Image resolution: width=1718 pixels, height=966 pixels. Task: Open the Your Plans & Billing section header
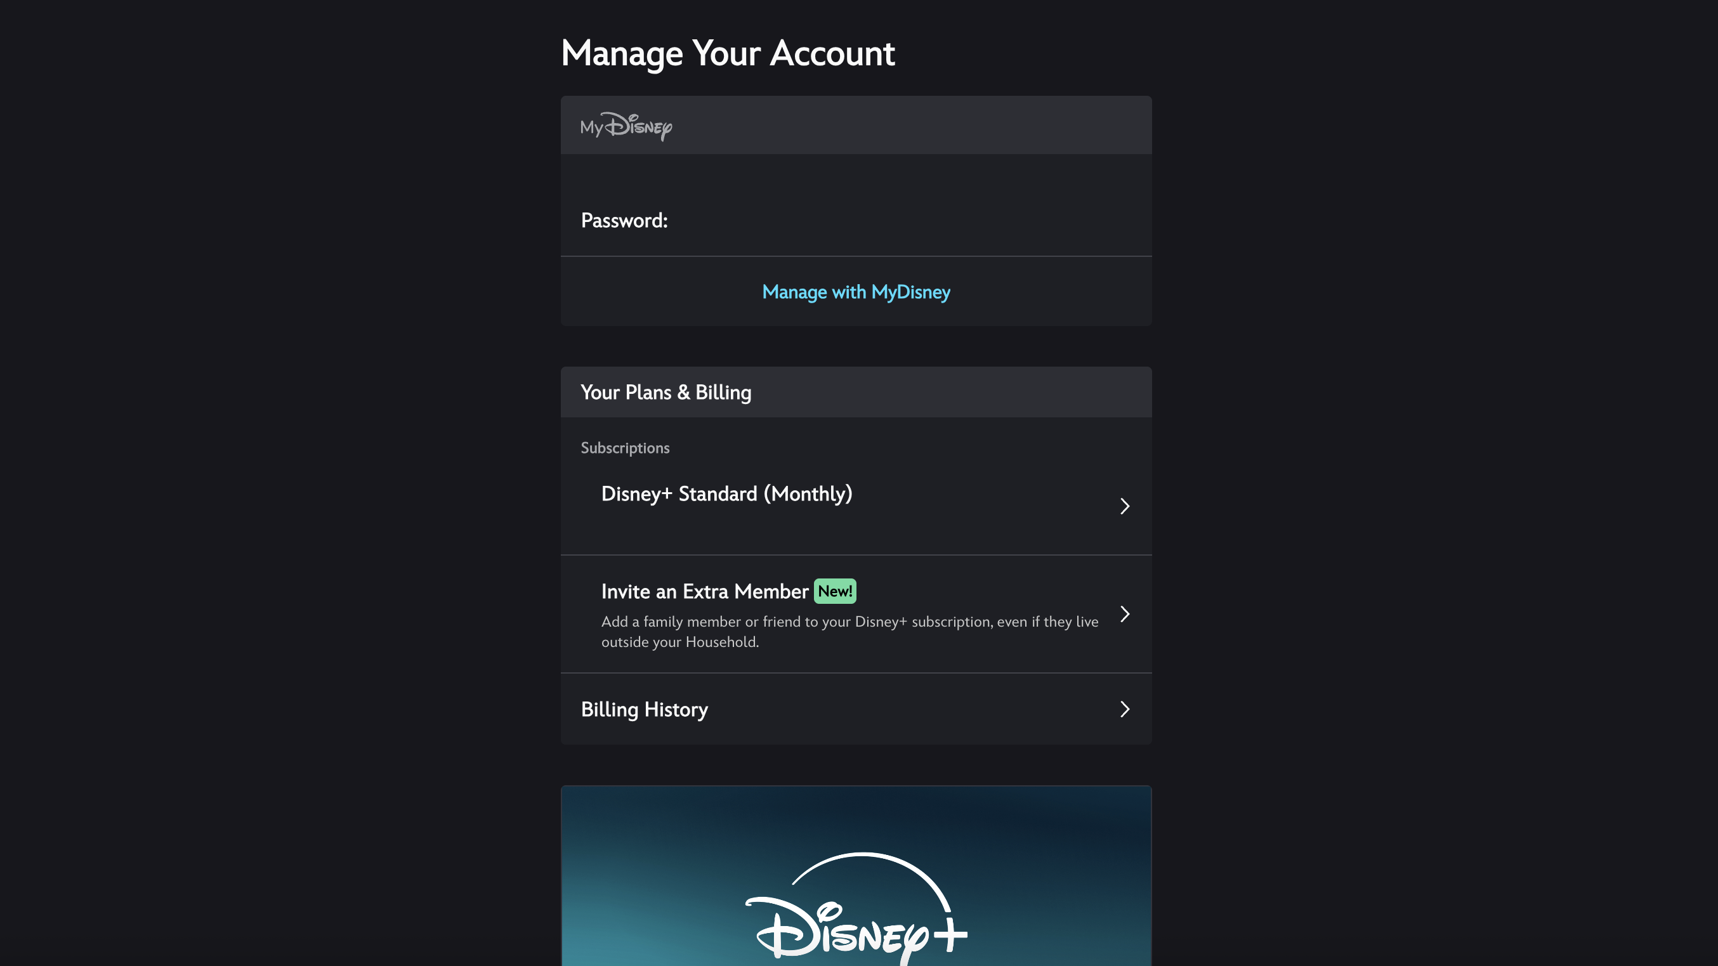[666, 392]
